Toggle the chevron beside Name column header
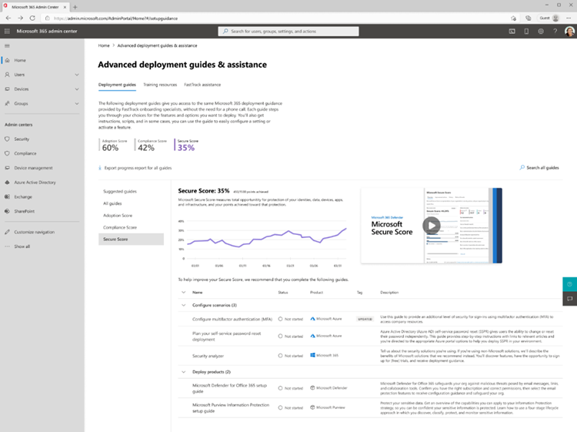577x432 pixels. click(184, 293)
